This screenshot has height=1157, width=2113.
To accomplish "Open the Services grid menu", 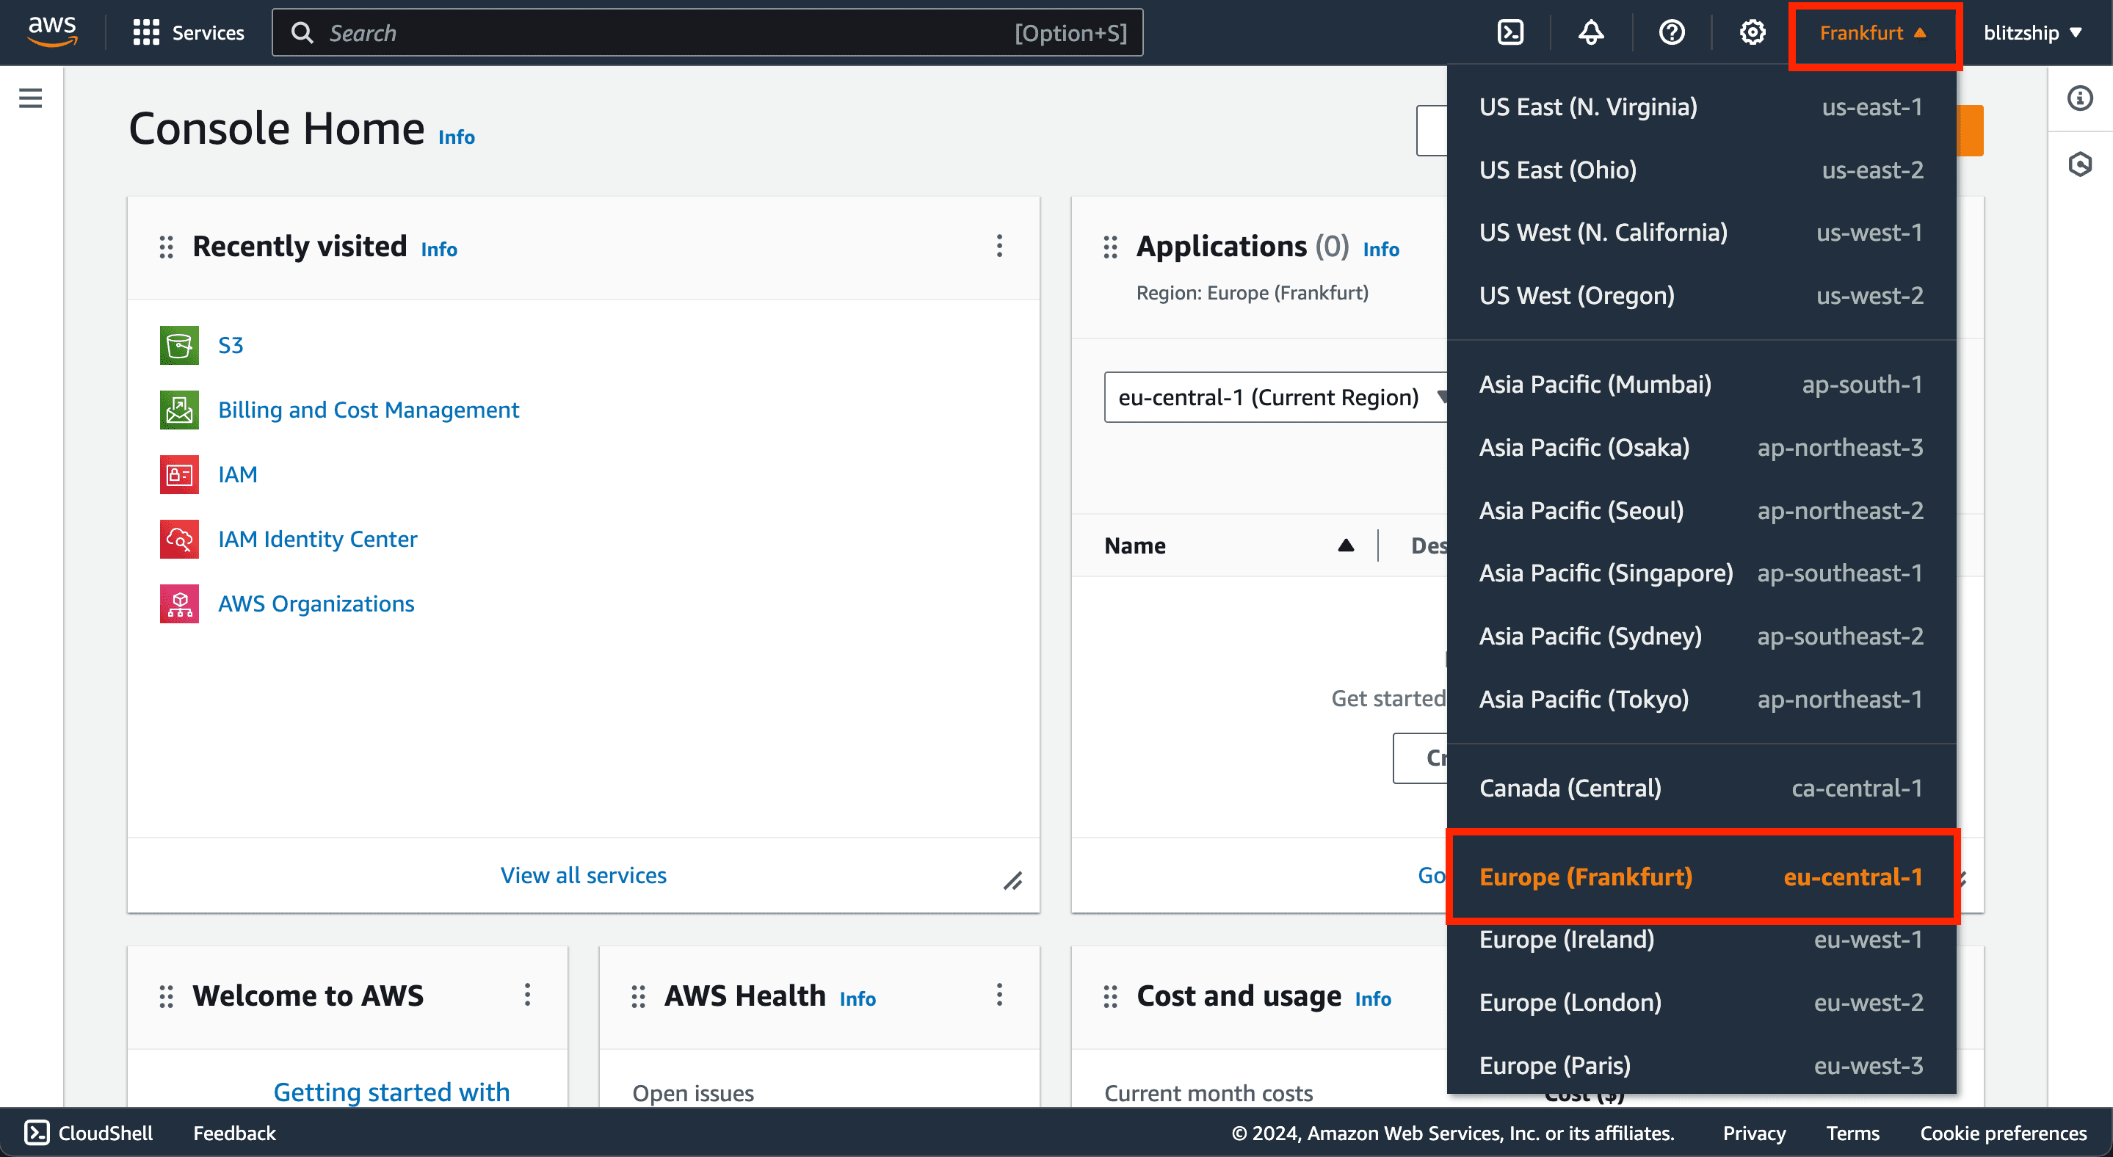I will pyautogui.click(x=189, y=33).
